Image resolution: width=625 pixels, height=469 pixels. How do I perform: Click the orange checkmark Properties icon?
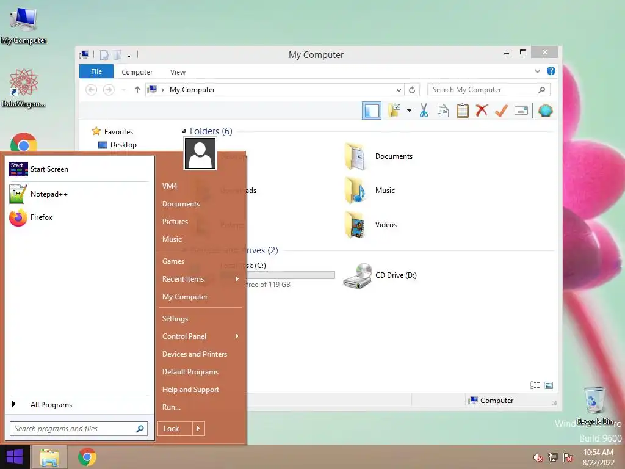click(501, 111)
